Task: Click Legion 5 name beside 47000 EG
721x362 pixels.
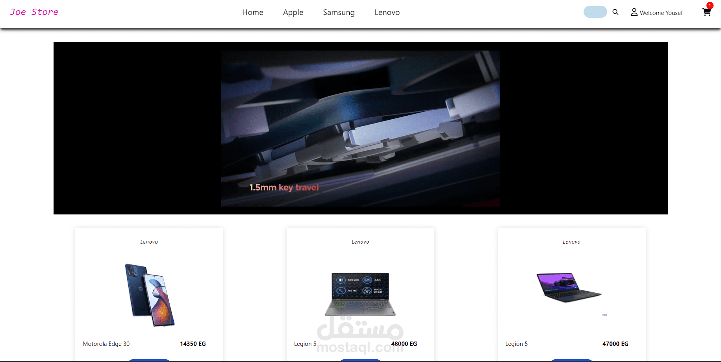Action: coord(517,344)
